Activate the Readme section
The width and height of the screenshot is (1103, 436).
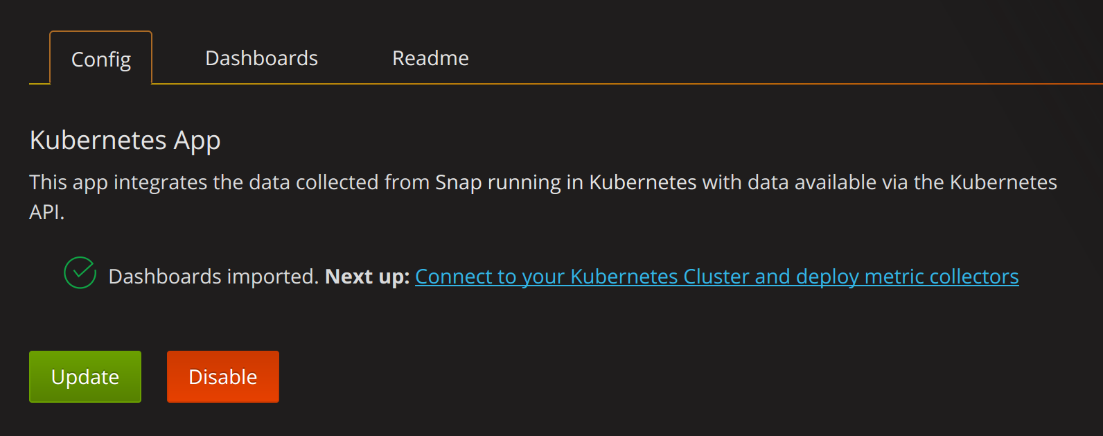point(430,59)
